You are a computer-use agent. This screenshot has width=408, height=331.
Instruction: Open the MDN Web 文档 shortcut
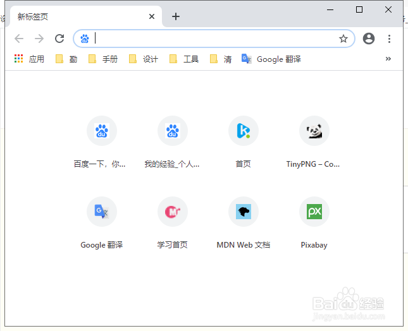244,223
